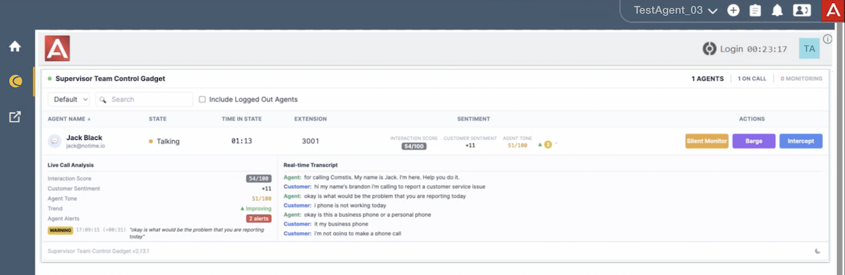Click the gadget version v2.13.1 footer

[98, 250]
